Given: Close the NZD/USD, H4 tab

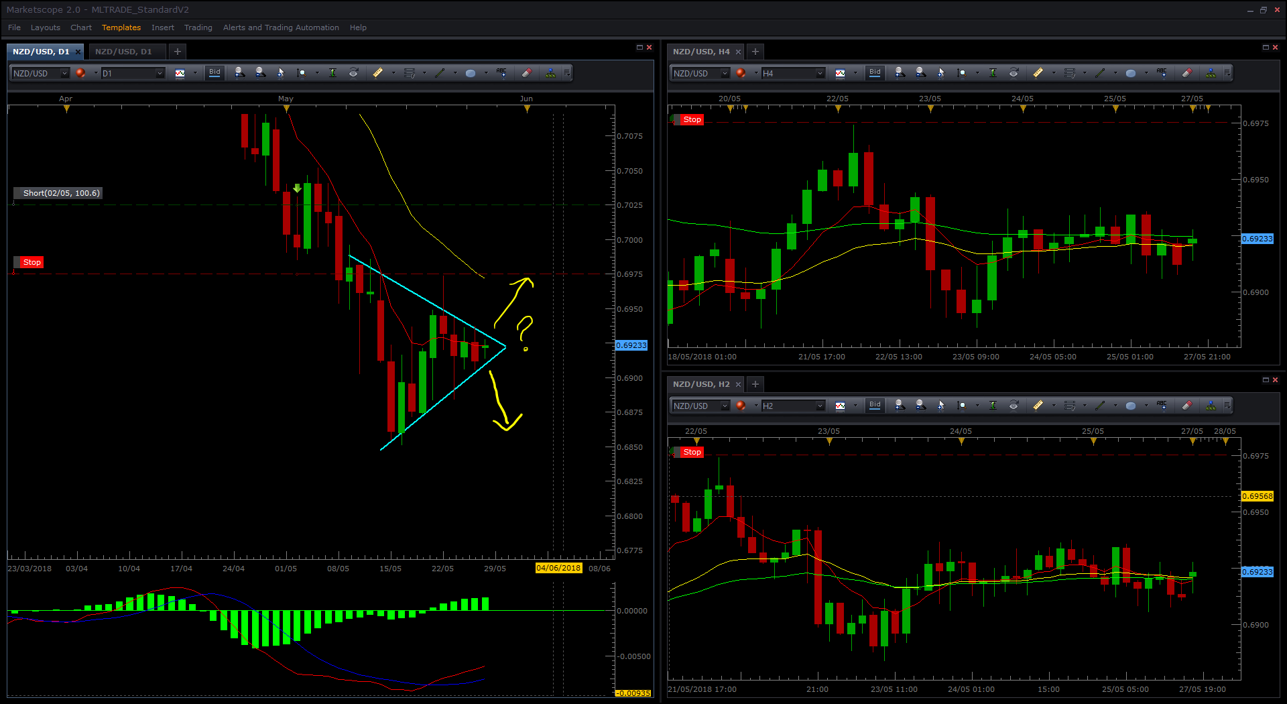Looking at the screenshot, I should [738, 52].
